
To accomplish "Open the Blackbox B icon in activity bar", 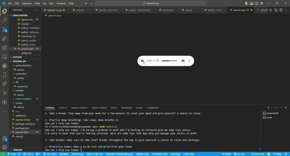I will point(4,93).
